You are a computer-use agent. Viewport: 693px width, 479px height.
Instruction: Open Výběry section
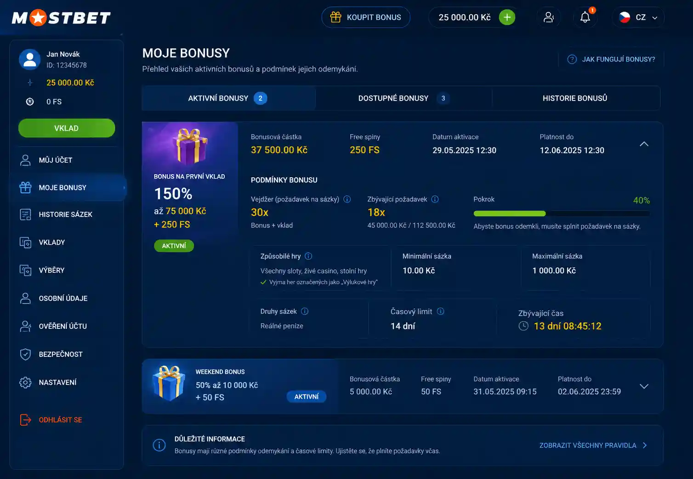pyautogui.click(x=67, y=270)
